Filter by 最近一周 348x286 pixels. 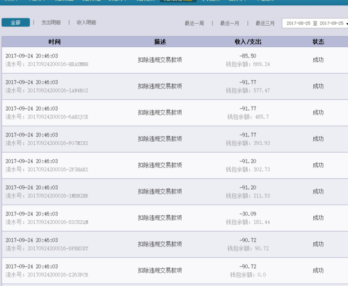point(194,23)
